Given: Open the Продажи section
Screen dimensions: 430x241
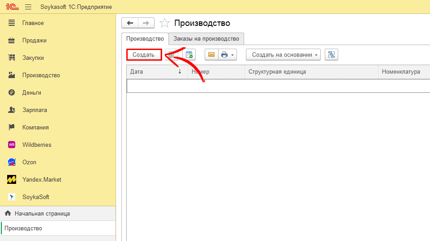Looking at the screenshot, I should 34,40.
